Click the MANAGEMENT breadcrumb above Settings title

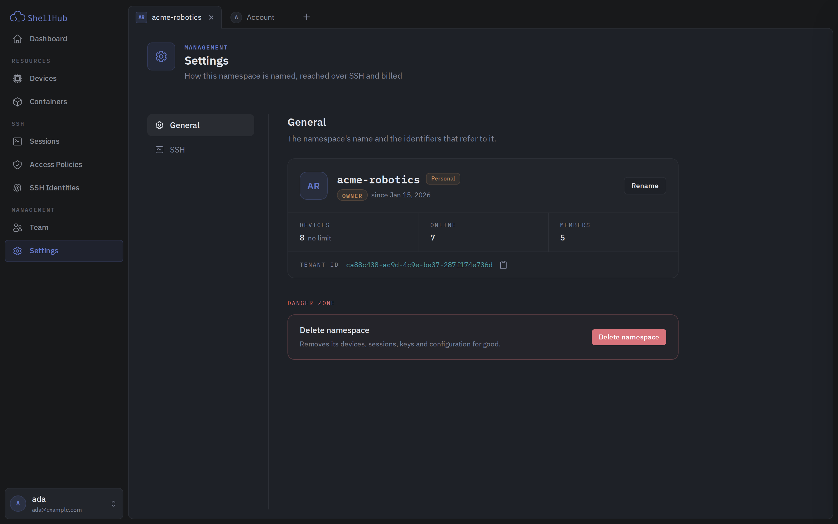(206, 47)
